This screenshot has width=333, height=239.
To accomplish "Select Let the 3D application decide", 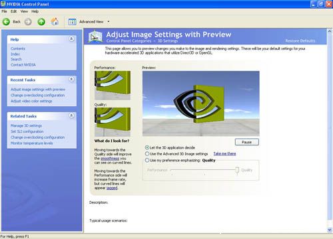I will [147, 147].
